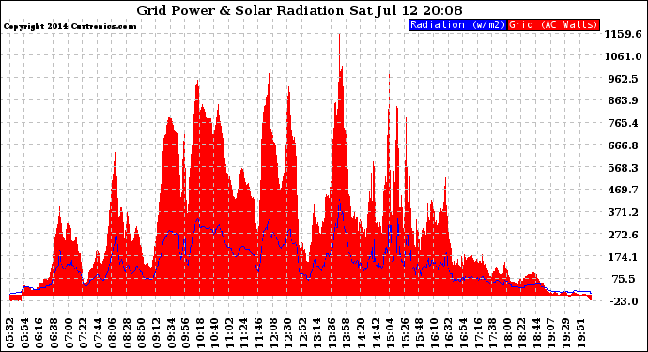Click the x-axis time label 15:48
This screenshot has width=648, height=352.
[418, 332]
